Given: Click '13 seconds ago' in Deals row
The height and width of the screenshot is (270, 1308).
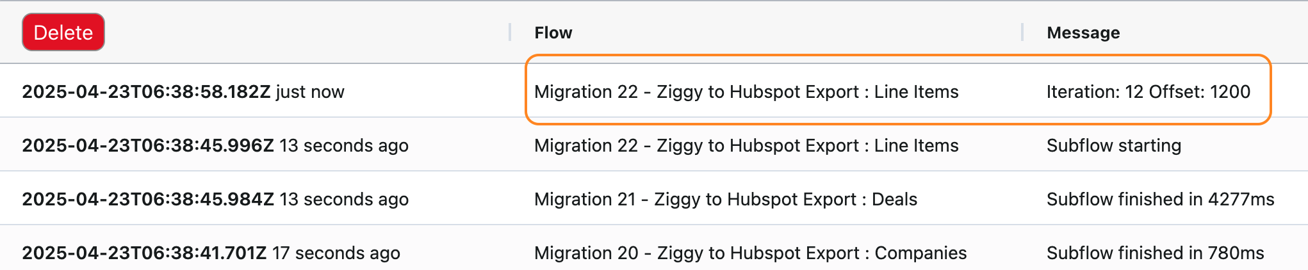Looking at the screenshot, I should (x=344, y=200).
